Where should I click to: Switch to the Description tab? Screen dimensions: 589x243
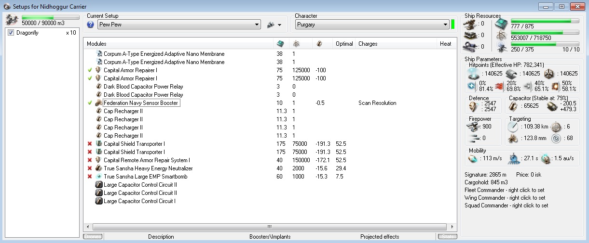pos(161,237)
